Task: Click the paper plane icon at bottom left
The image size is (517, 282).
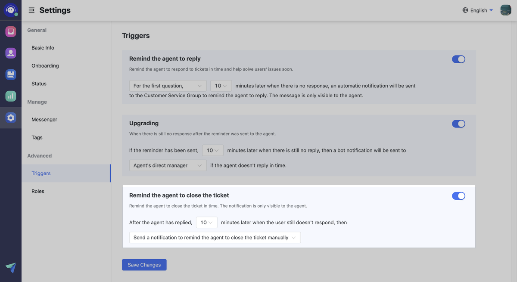Action: tap(11, 267)
